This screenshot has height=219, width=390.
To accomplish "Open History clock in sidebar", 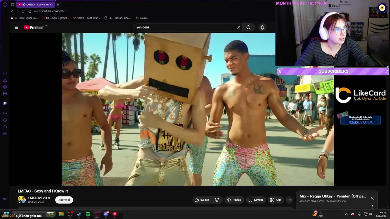I will pos(5,120).
